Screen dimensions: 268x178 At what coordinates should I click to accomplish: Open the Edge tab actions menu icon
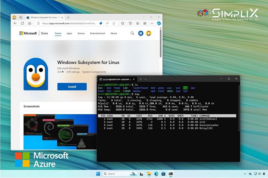pos(21,18)
